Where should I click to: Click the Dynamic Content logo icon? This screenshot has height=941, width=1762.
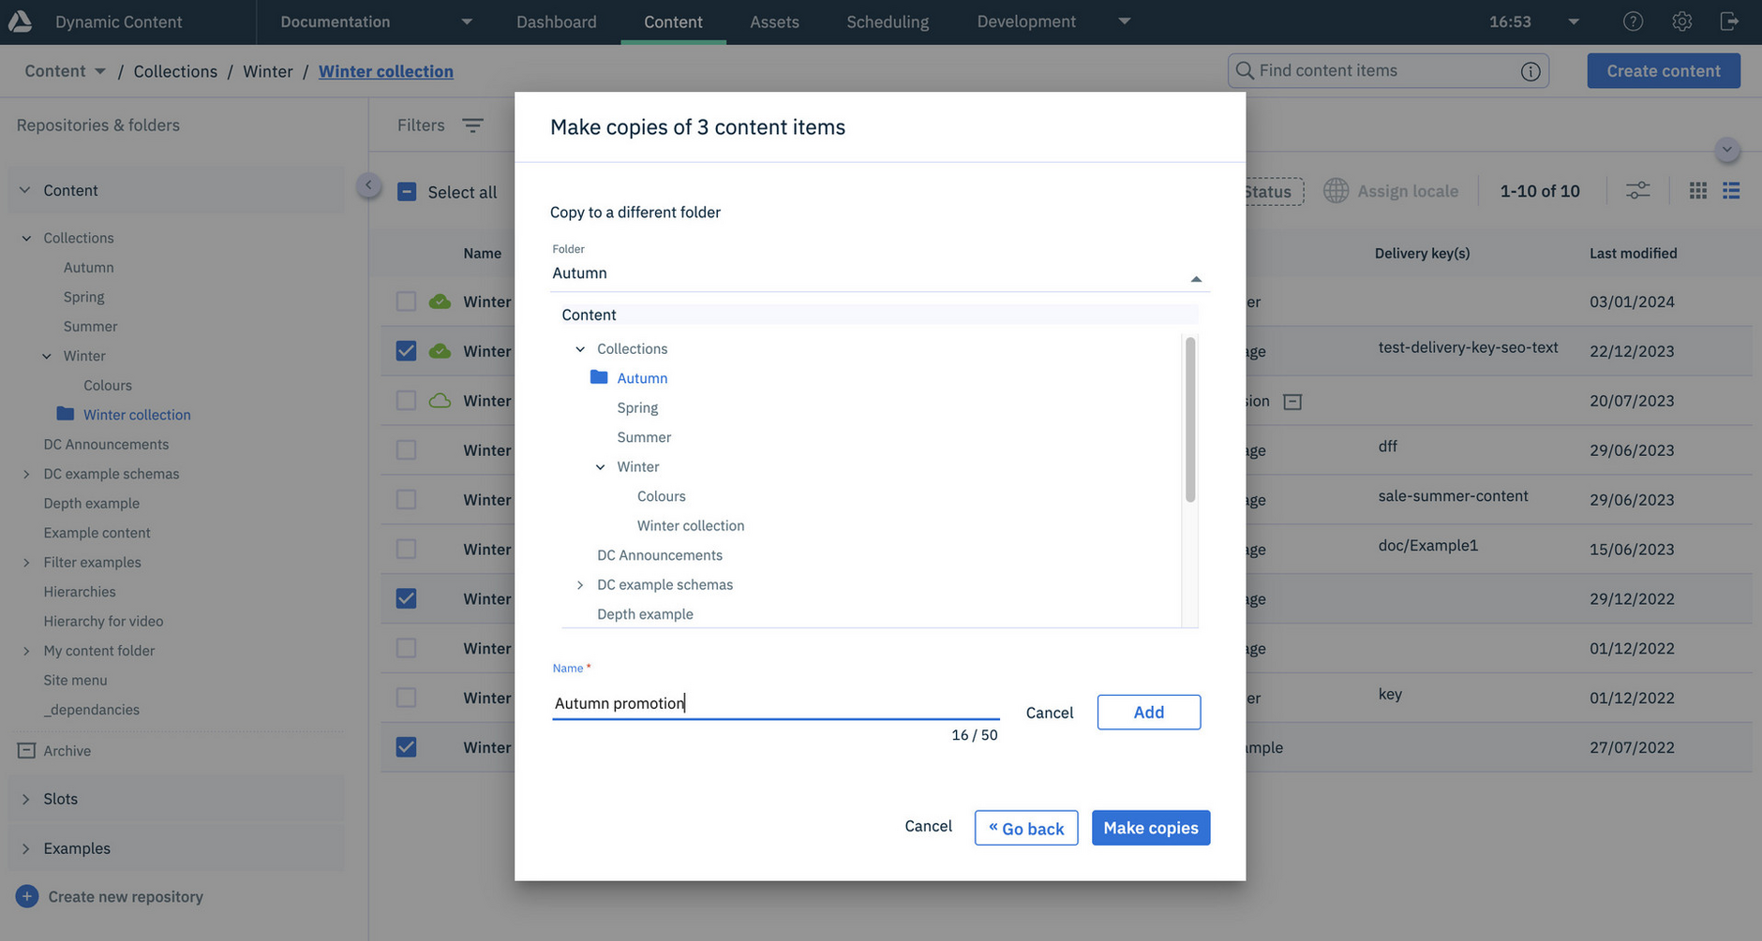(20, 22)
